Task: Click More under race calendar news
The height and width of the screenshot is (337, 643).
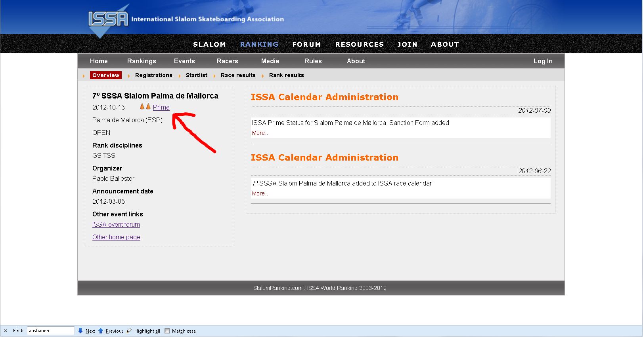Action: (x=260, y=193)
